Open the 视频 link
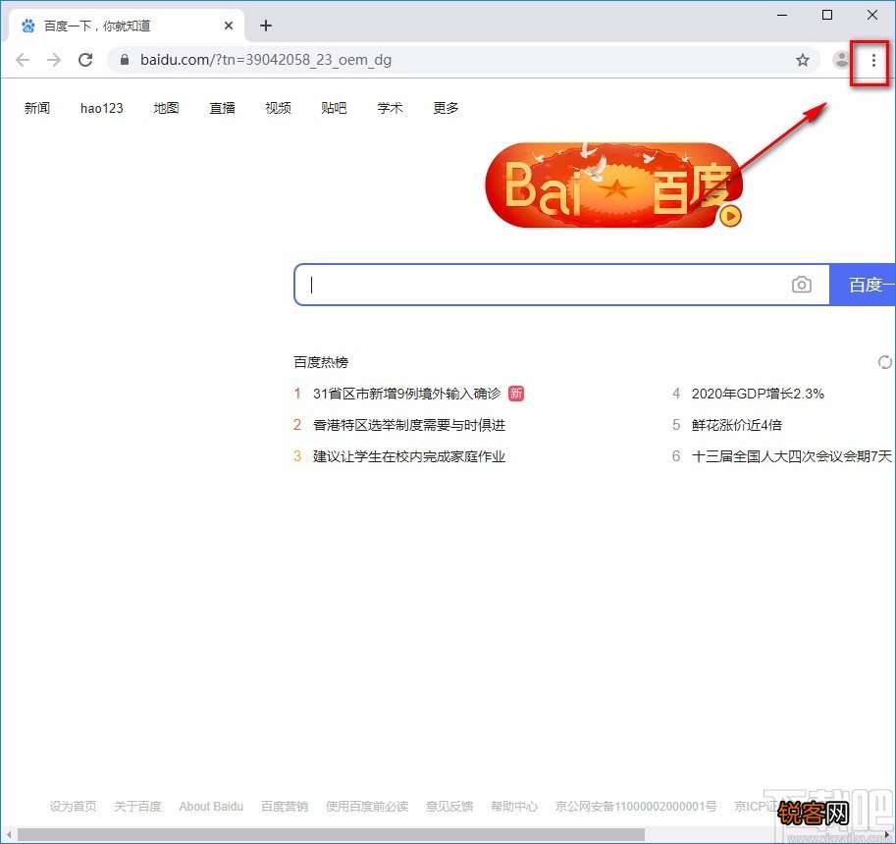The width and height of the screenshot is (896, 844). point(279,107)
